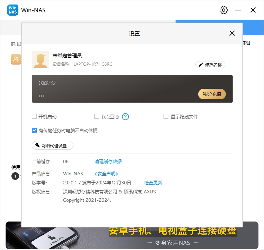This screenshot has width=264, height=250.
Task: Open the 《安全声明》 link
Action: coord(106,174)
